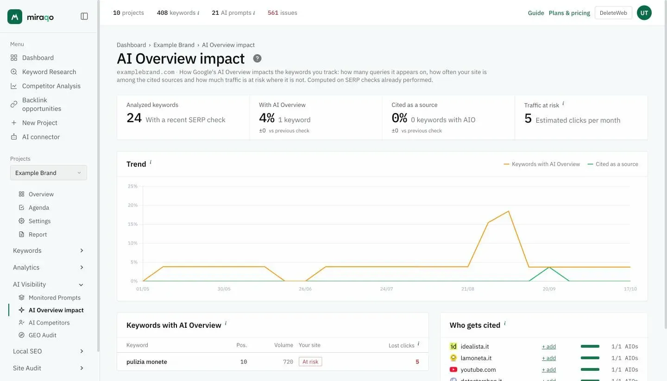This screenshot has width=667, height=381.
Task: Click the AI Competitors people icon
Action: click(21, 323)
